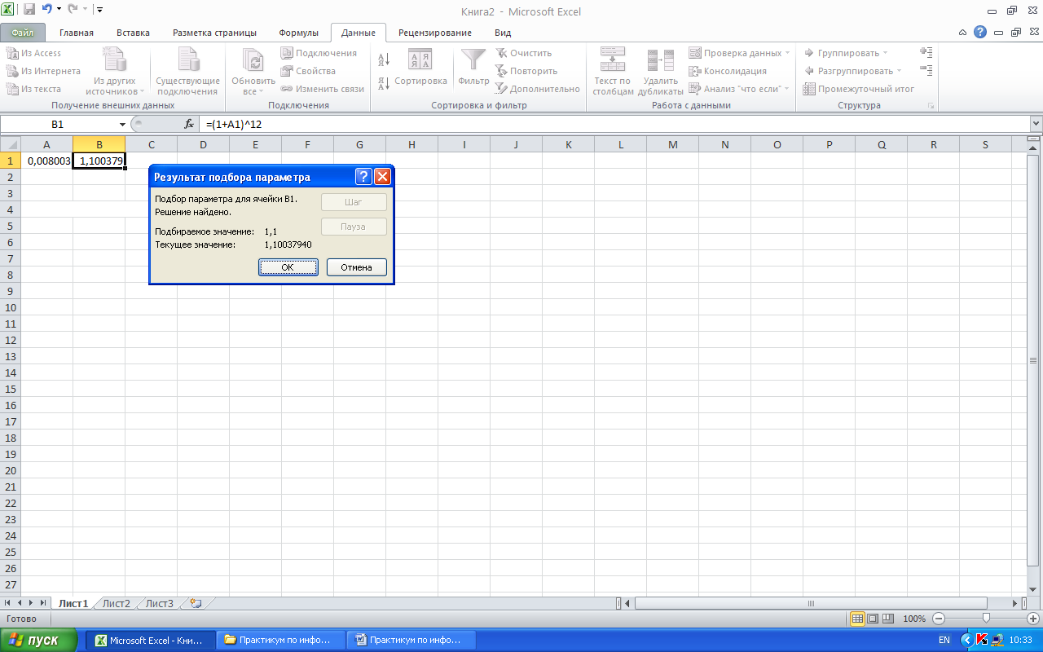This screenshot has width=1043, height=652.
Task: Click EN language indicator in system tray
Action: 944,641
